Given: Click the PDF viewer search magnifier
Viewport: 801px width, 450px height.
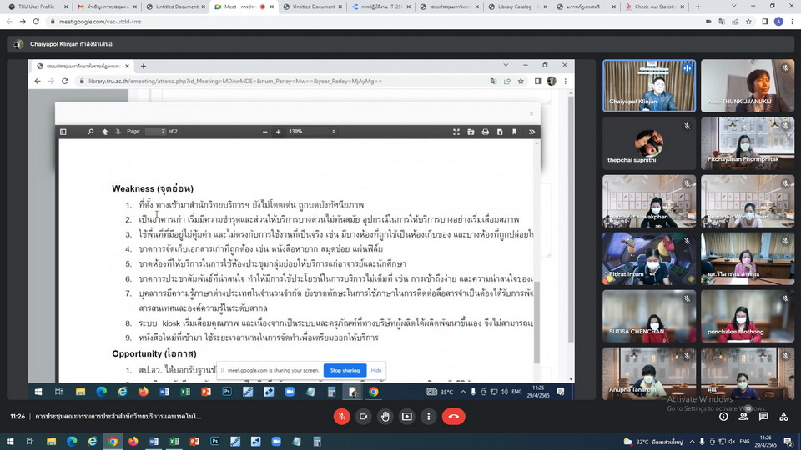Looking at the screenshot, I should [x=90, y=132].
